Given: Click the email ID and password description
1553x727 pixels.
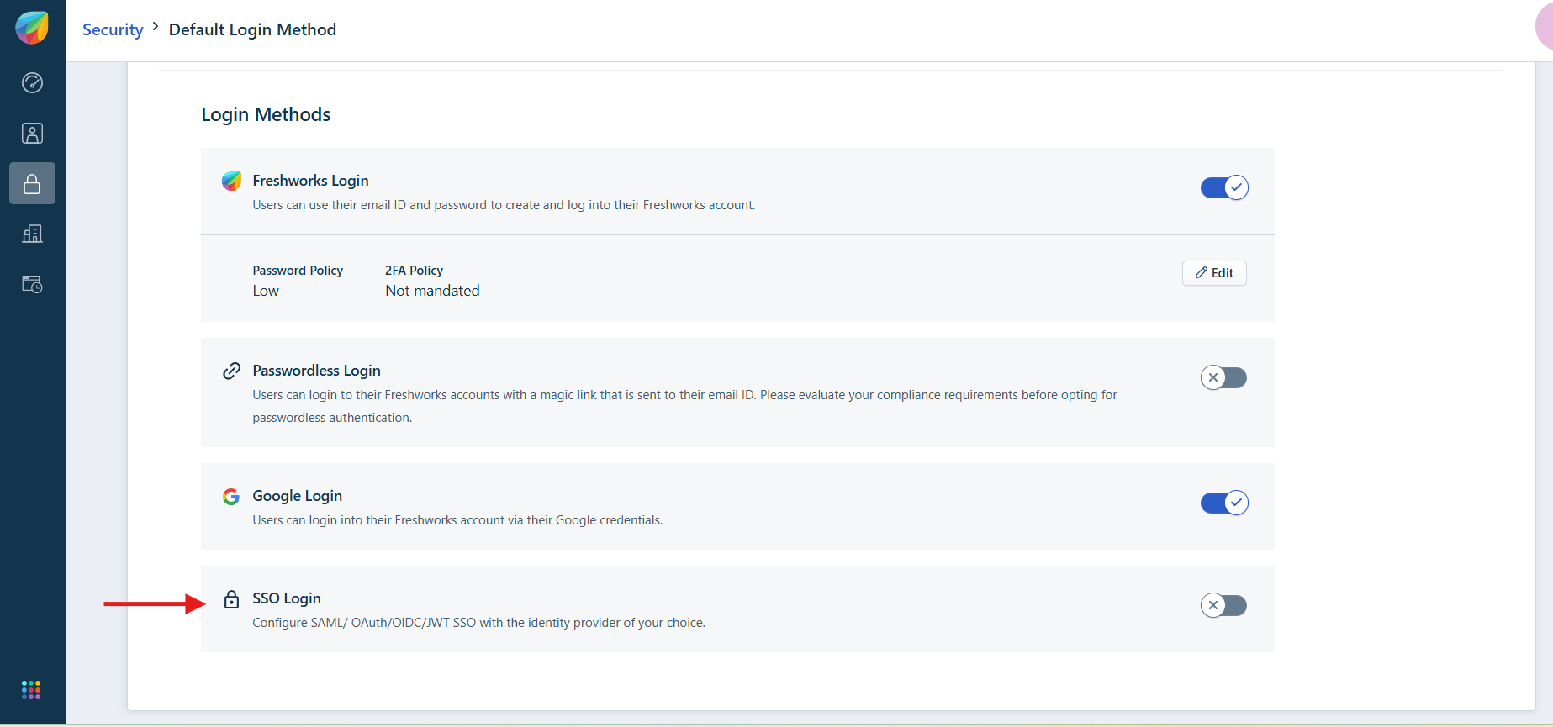Looking at the screenshot, I should click(x=504, y=205).
